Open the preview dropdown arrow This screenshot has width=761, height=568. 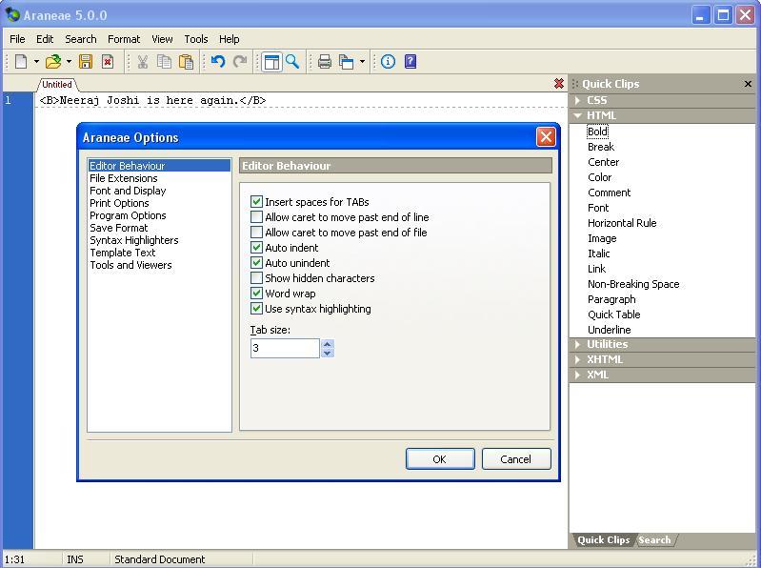[362, 62]
